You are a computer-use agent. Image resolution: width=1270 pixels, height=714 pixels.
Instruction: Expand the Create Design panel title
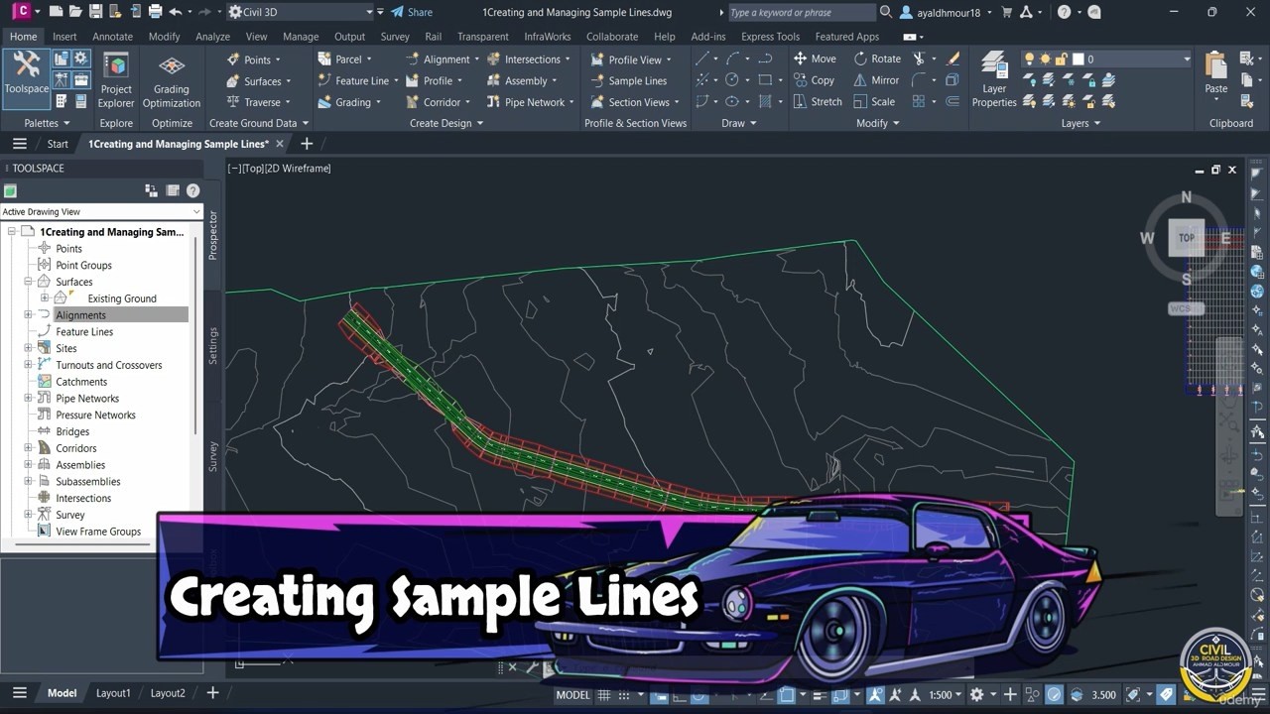[x=446, y=123]
